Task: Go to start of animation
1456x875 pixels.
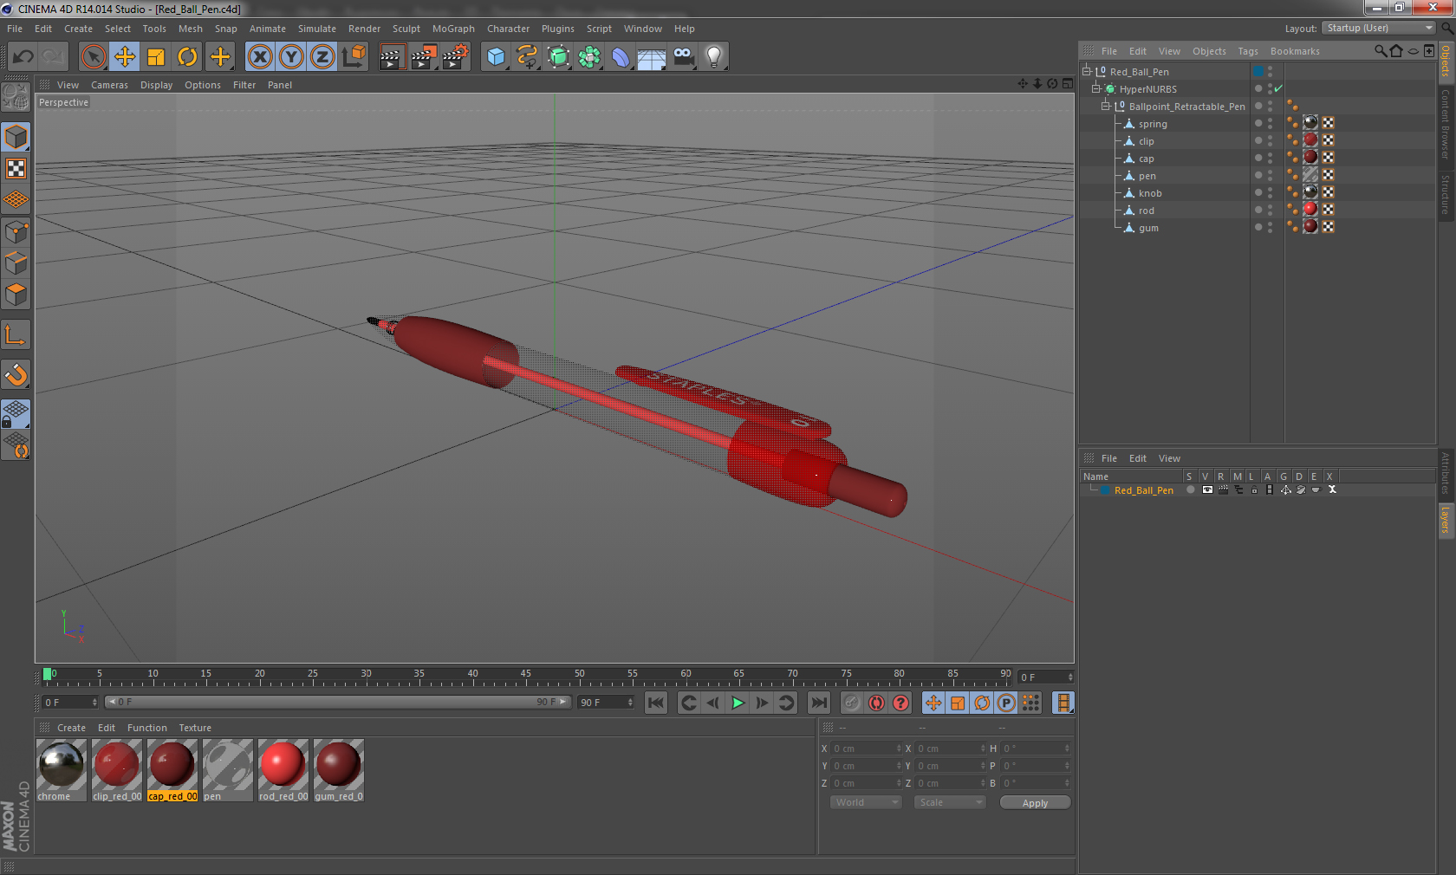Action: tap(656, 703)
